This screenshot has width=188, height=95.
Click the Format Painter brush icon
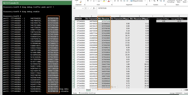(x=81, y=2)
